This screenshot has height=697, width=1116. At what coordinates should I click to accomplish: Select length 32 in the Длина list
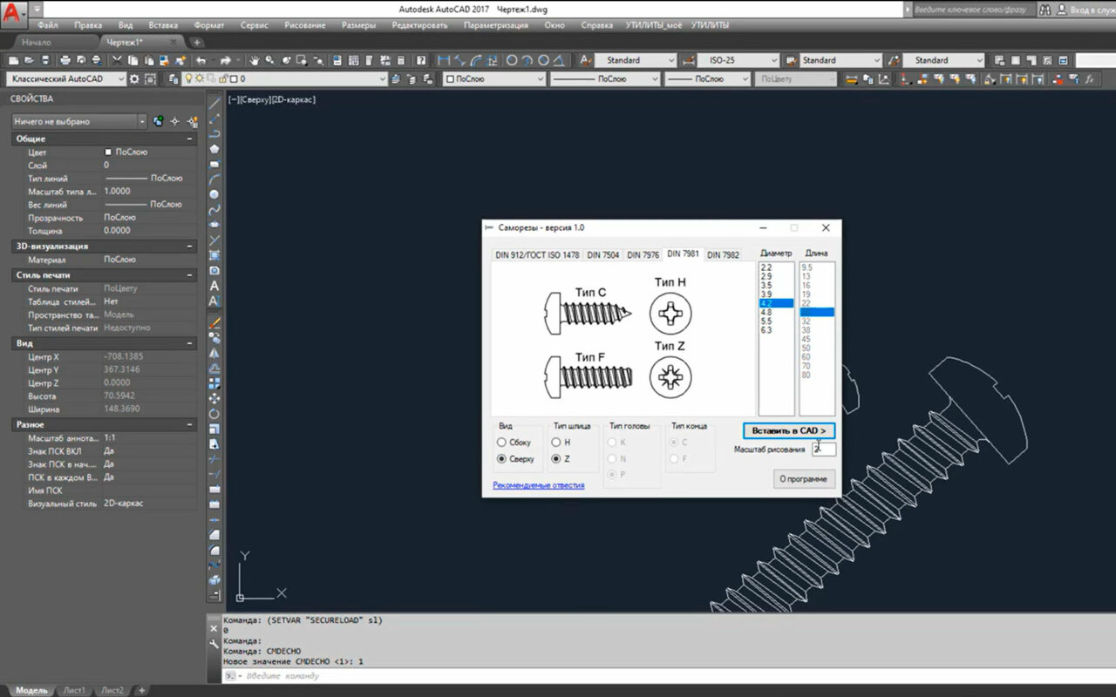pos(817,321)
